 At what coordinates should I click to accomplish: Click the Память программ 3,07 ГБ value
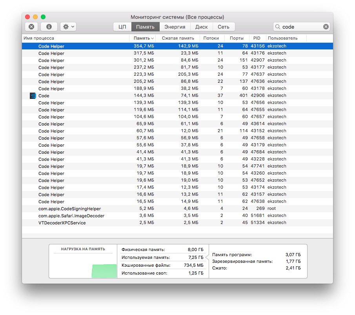coord(293,255)
